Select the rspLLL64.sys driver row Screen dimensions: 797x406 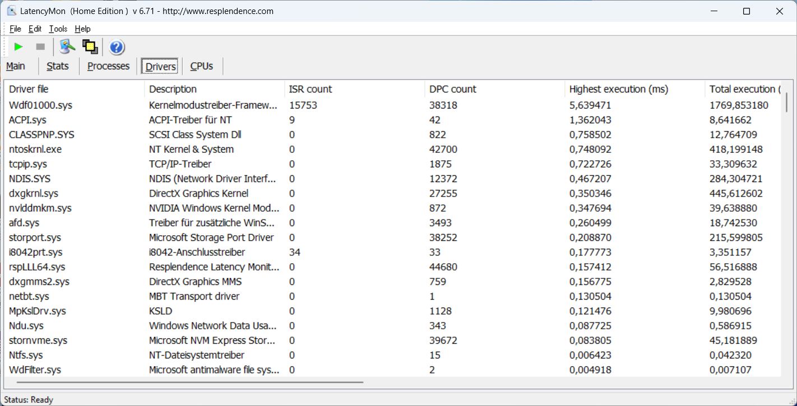392,267
